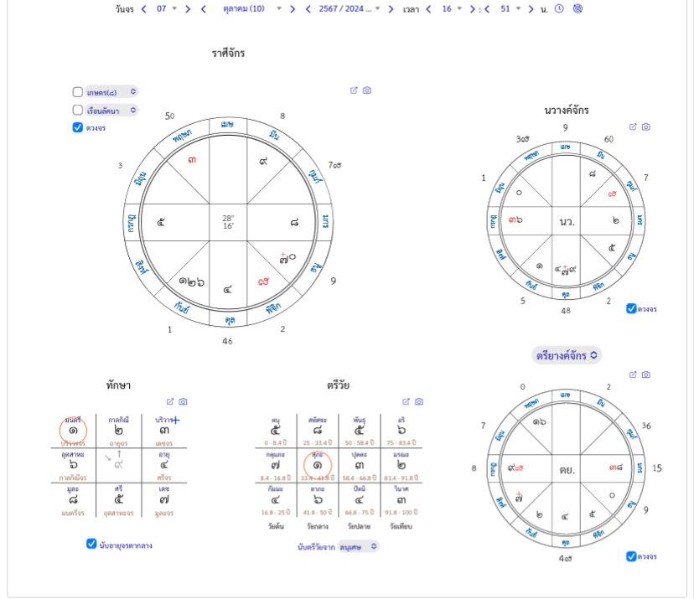Open the minute 51 dropdown
The width and height of the screenshot is (694, 599).
[x=510, y=9]
